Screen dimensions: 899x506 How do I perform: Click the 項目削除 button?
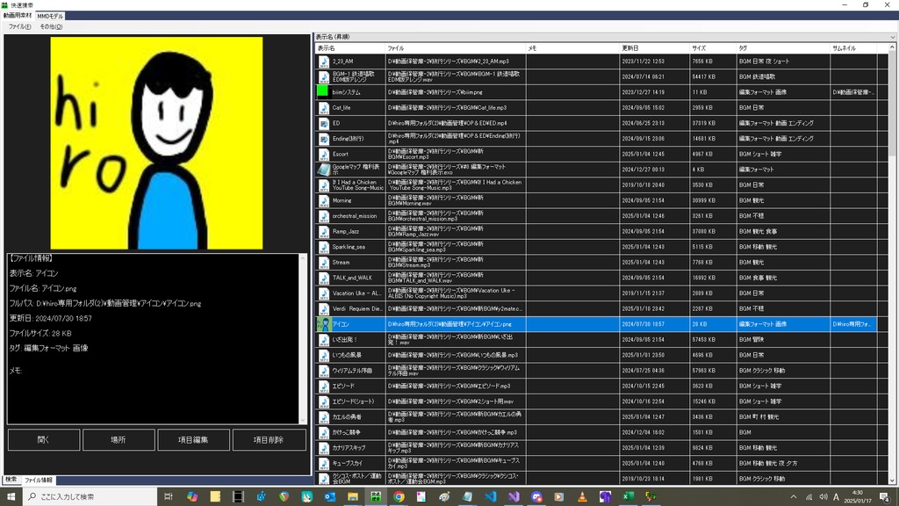[x=269, y=439]
